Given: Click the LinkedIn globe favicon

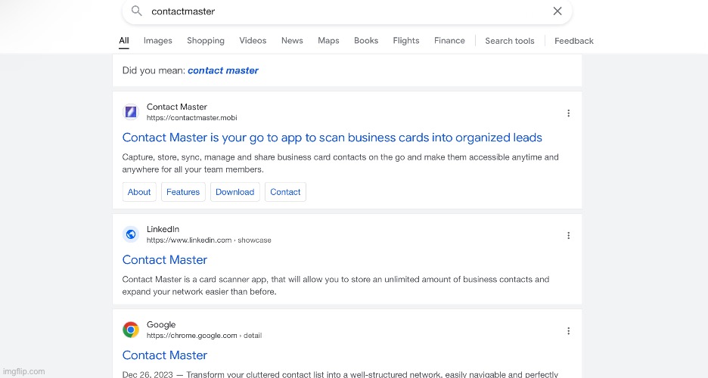Looking at the screenshot, I should (131, 234).
